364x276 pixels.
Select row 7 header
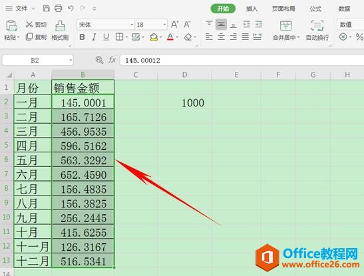(7, 174)
